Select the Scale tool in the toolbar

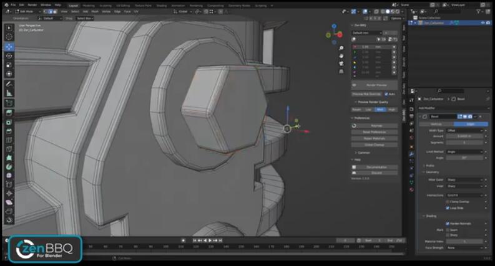pyautogui.click(x=9, y=65)
